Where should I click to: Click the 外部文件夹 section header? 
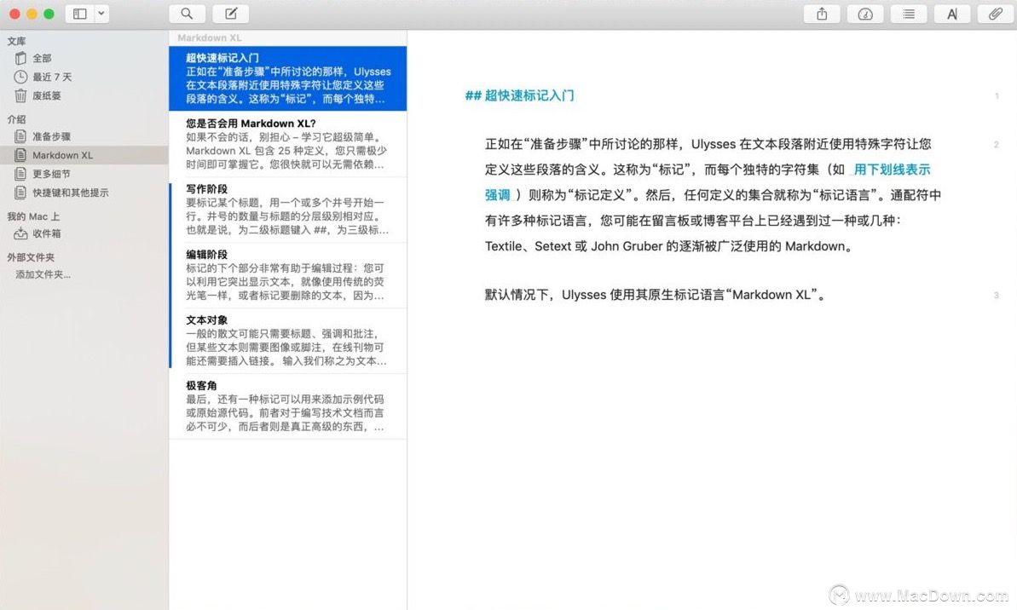(32, 257)
